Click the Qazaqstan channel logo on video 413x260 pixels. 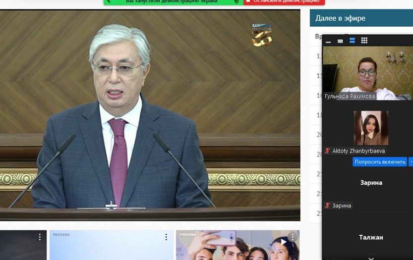261,35
